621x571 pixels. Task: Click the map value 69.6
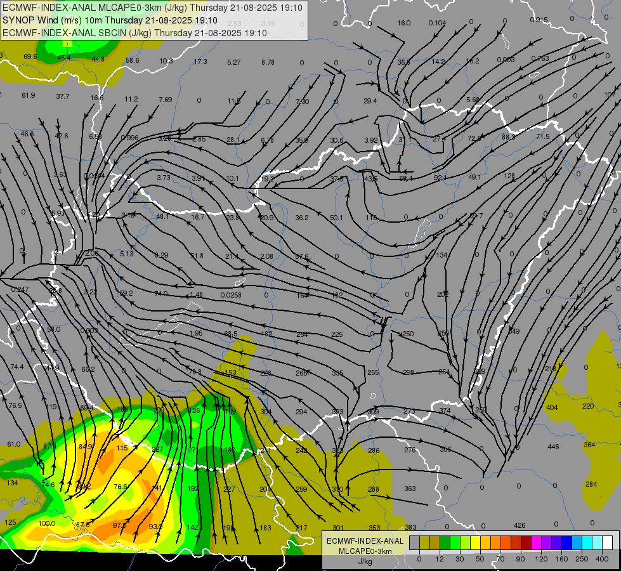pos(30,56)
